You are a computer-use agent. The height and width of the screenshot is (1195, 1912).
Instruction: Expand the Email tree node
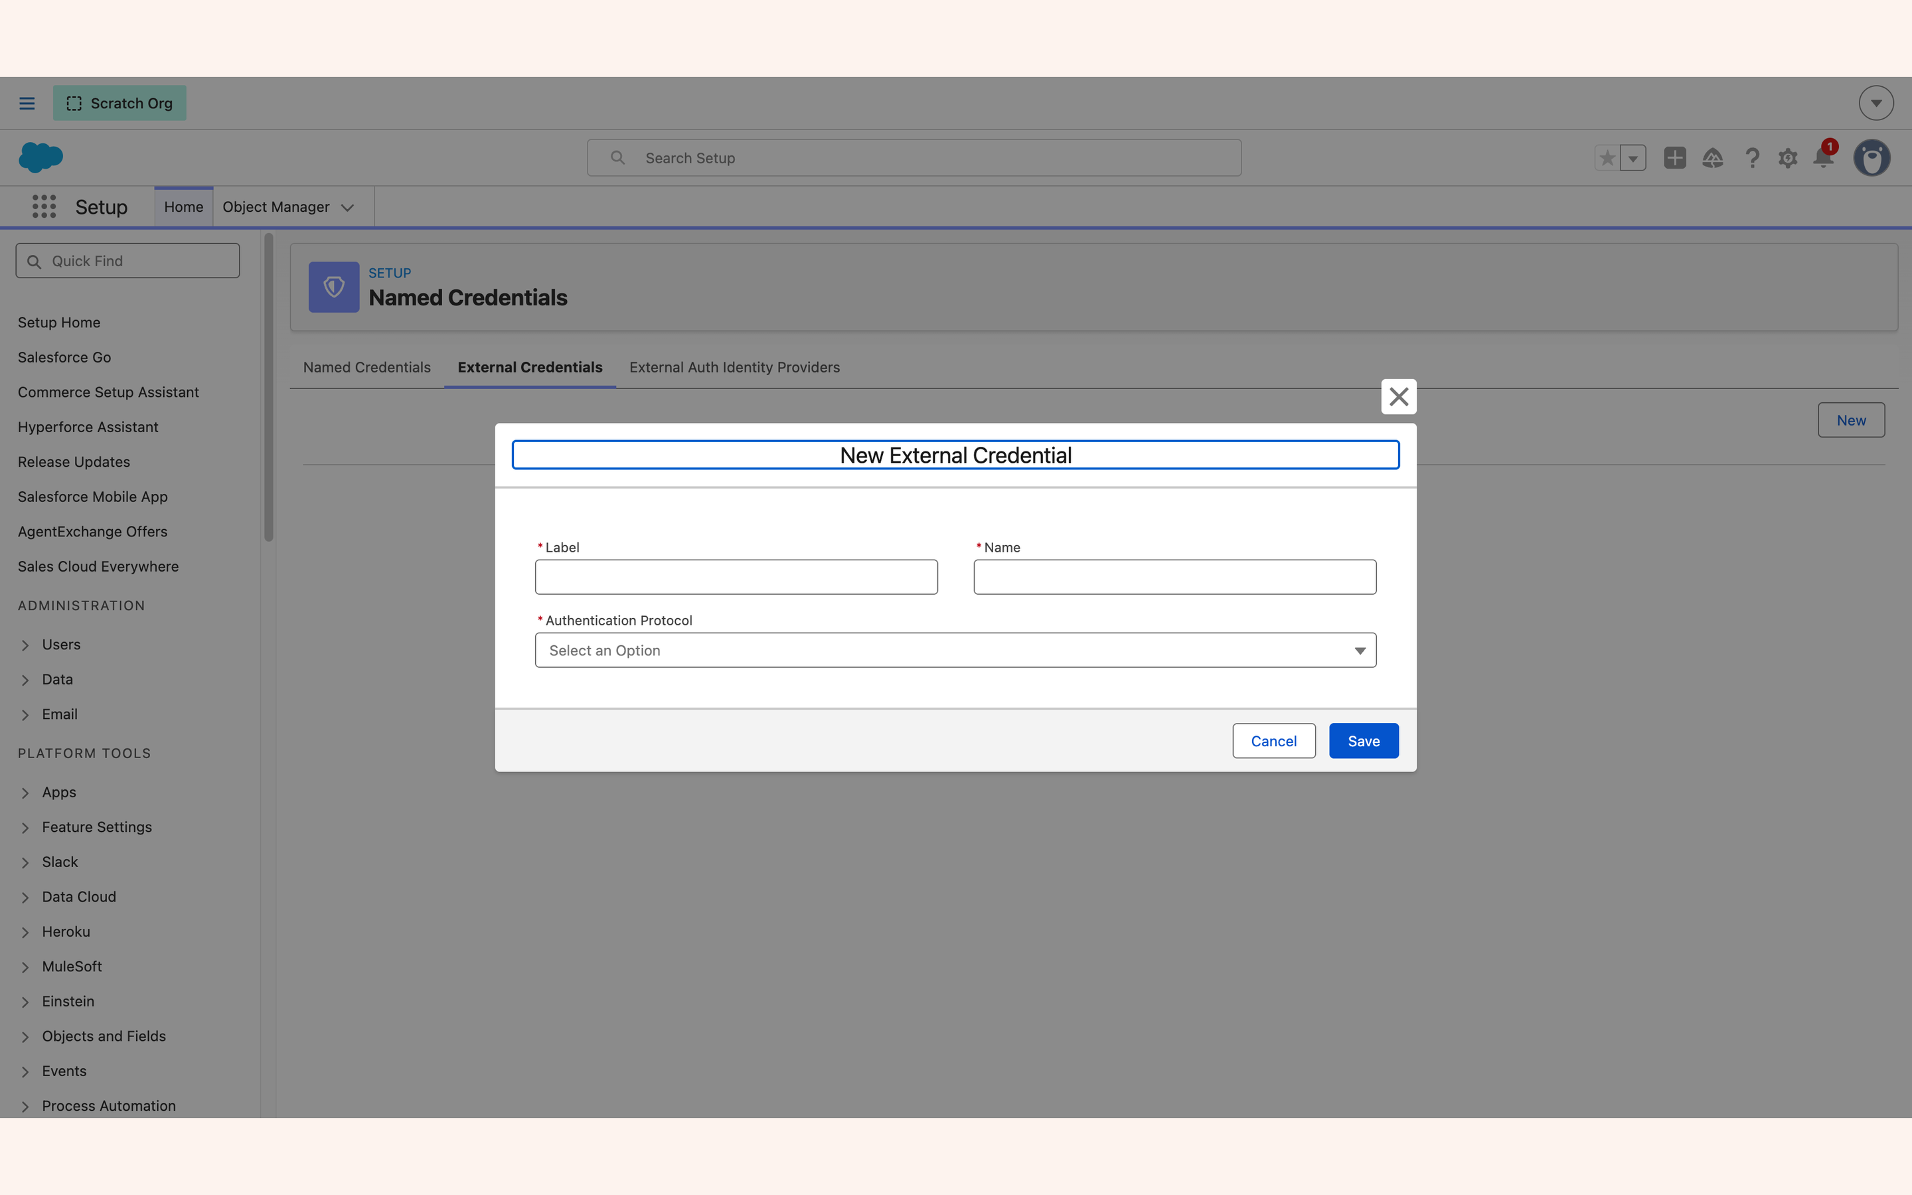coord(25,714)
